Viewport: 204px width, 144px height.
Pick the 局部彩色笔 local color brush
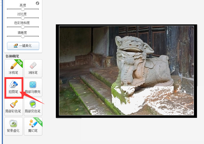[14, 107]
